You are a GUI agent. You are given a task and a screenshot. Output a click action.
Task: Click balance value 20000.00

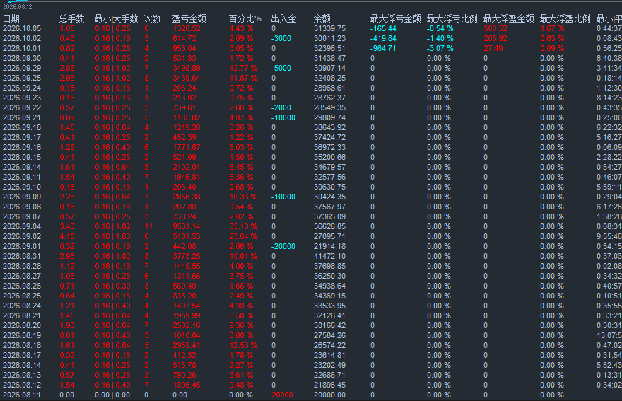[329, 395]
